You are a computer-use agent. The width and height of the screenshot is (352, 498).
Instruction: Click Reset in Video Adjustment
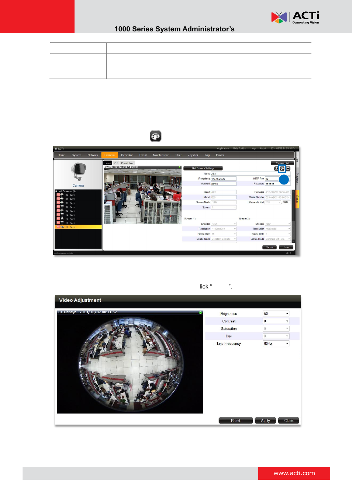236,421
